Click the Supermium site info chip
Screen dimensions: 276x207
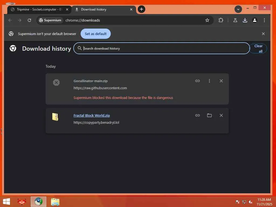pyautogui.click(x=50, y=20)
